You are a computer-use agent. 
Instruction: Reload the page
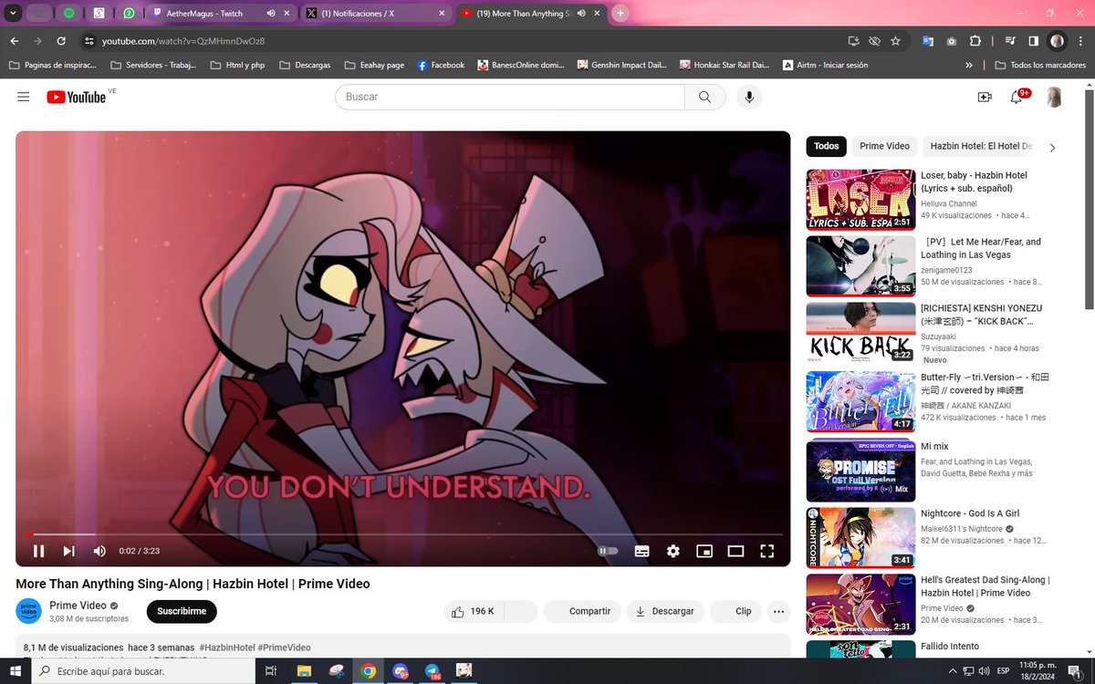pyautogui.click(x=61, y=41)
